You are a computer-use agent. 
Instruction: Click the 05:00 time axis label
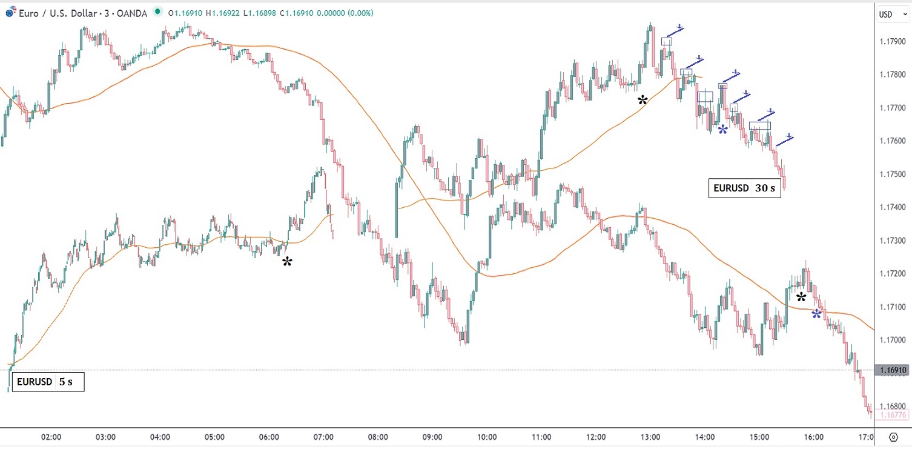tap(214, 437)
